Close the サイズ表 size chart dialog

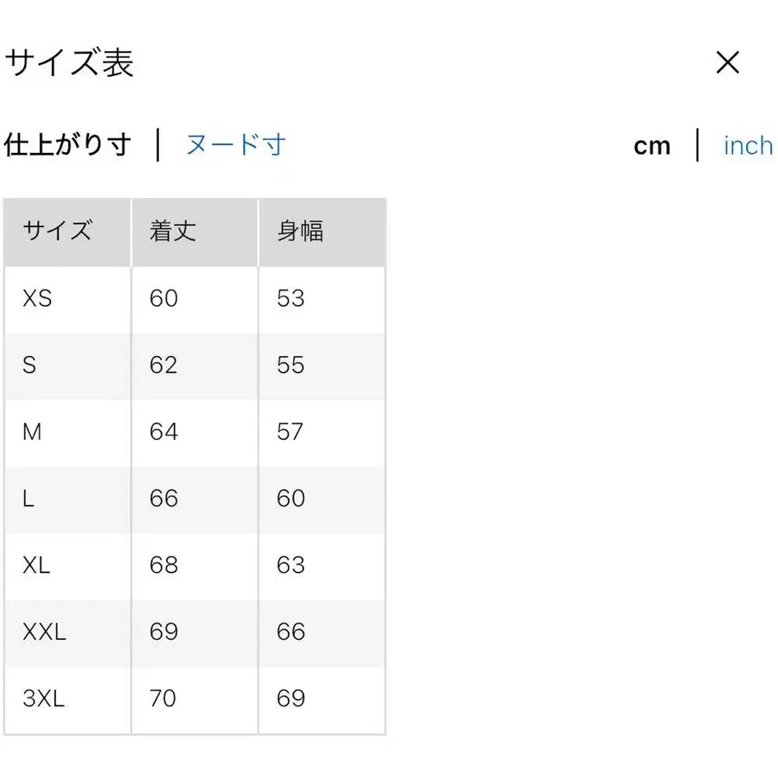pos(729,62)
